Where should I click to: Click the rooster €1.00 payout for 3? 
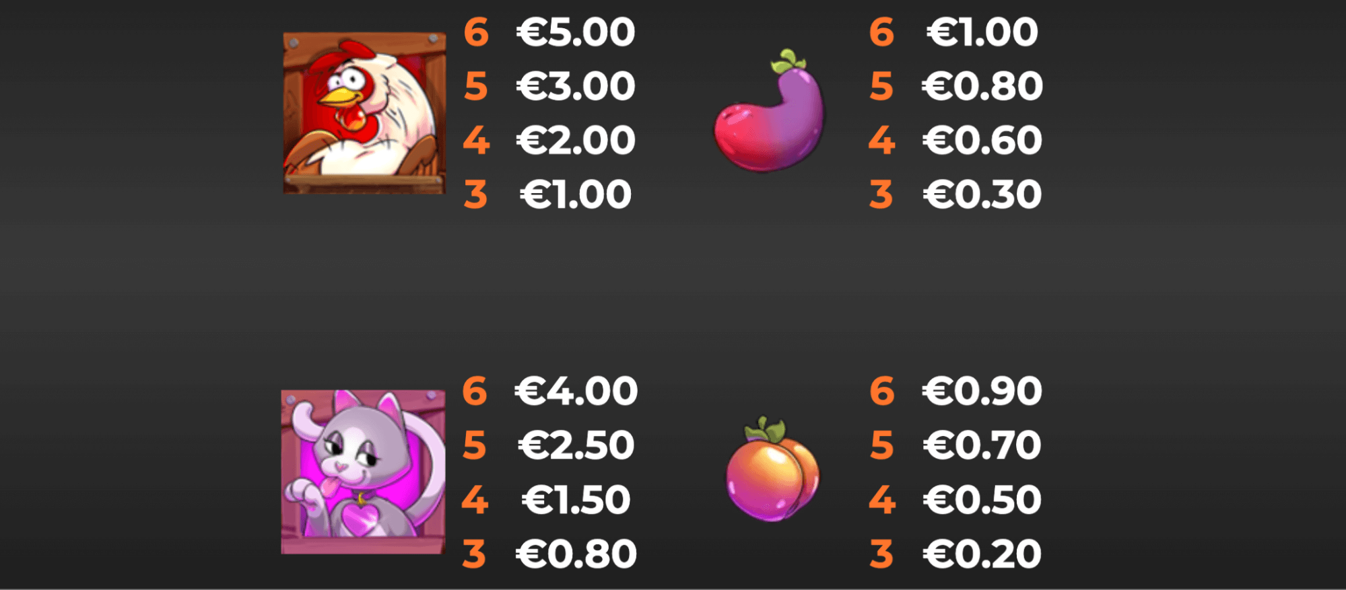(576, 195)
